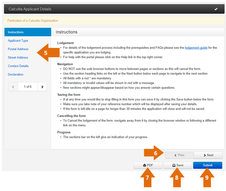Click the Particulars of a Calcutta Organisation banner

[x=114, y=21]
